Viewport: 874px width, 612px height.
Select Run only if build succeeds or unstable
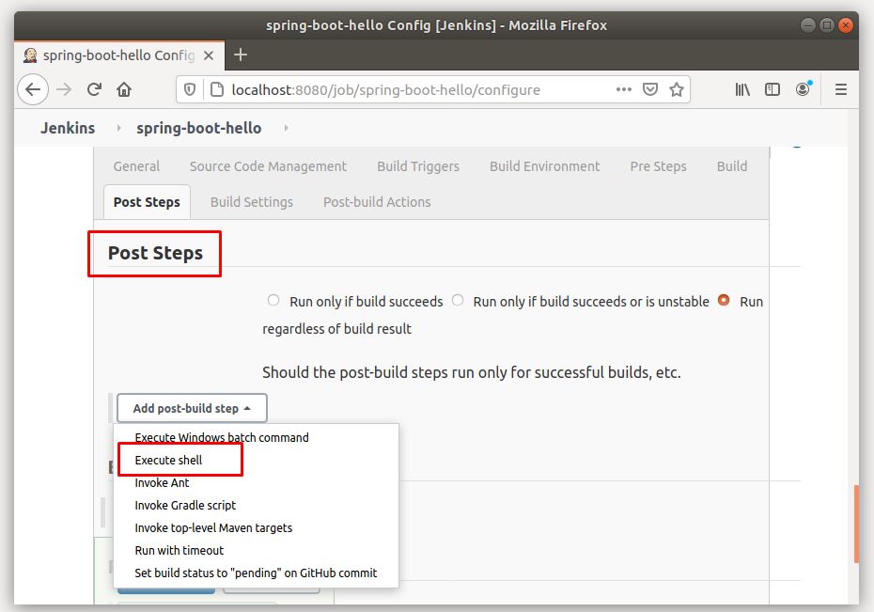[458, 301]
